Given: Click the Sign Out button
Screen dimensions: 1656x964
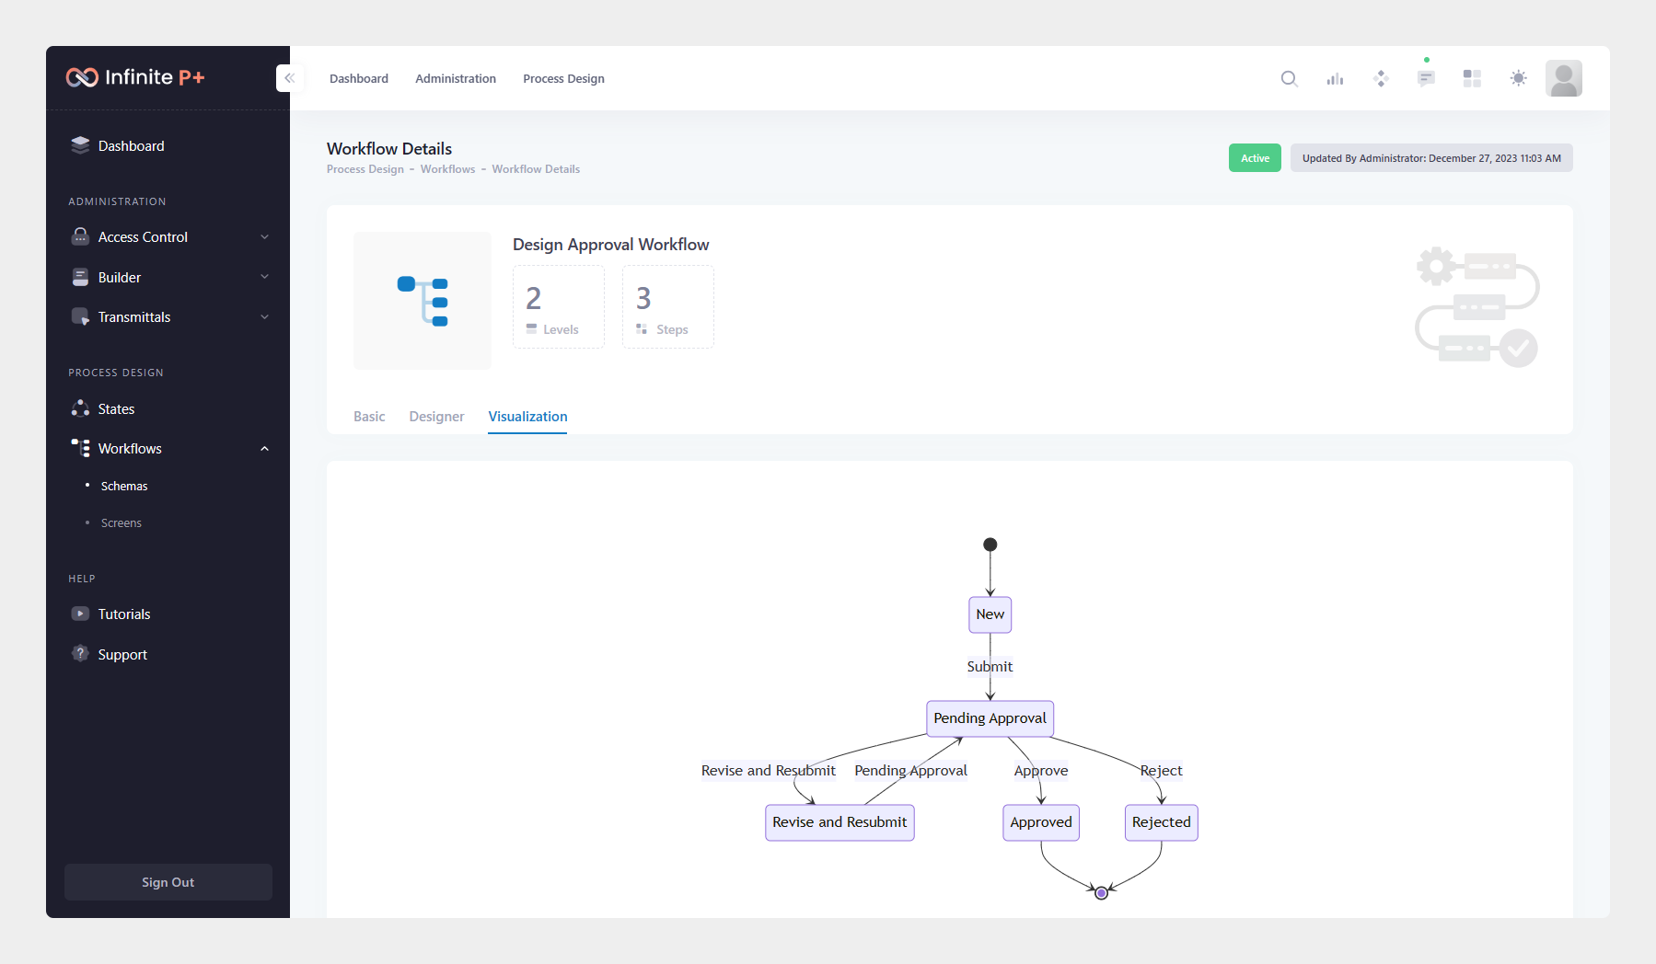Looking at the screenshot, I should [168, 882].
